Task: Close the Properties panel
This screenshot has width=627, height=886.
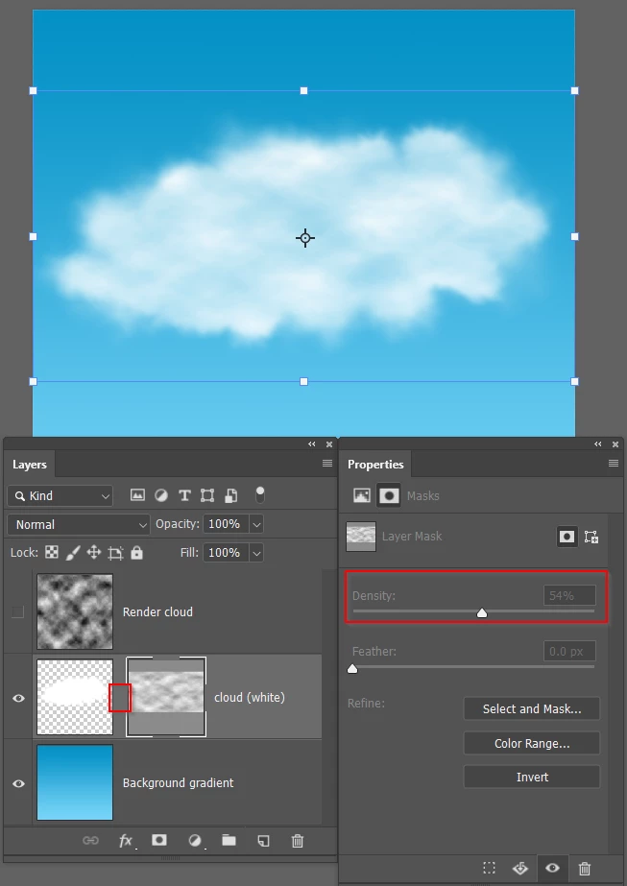Action: [x=615, y=444]
